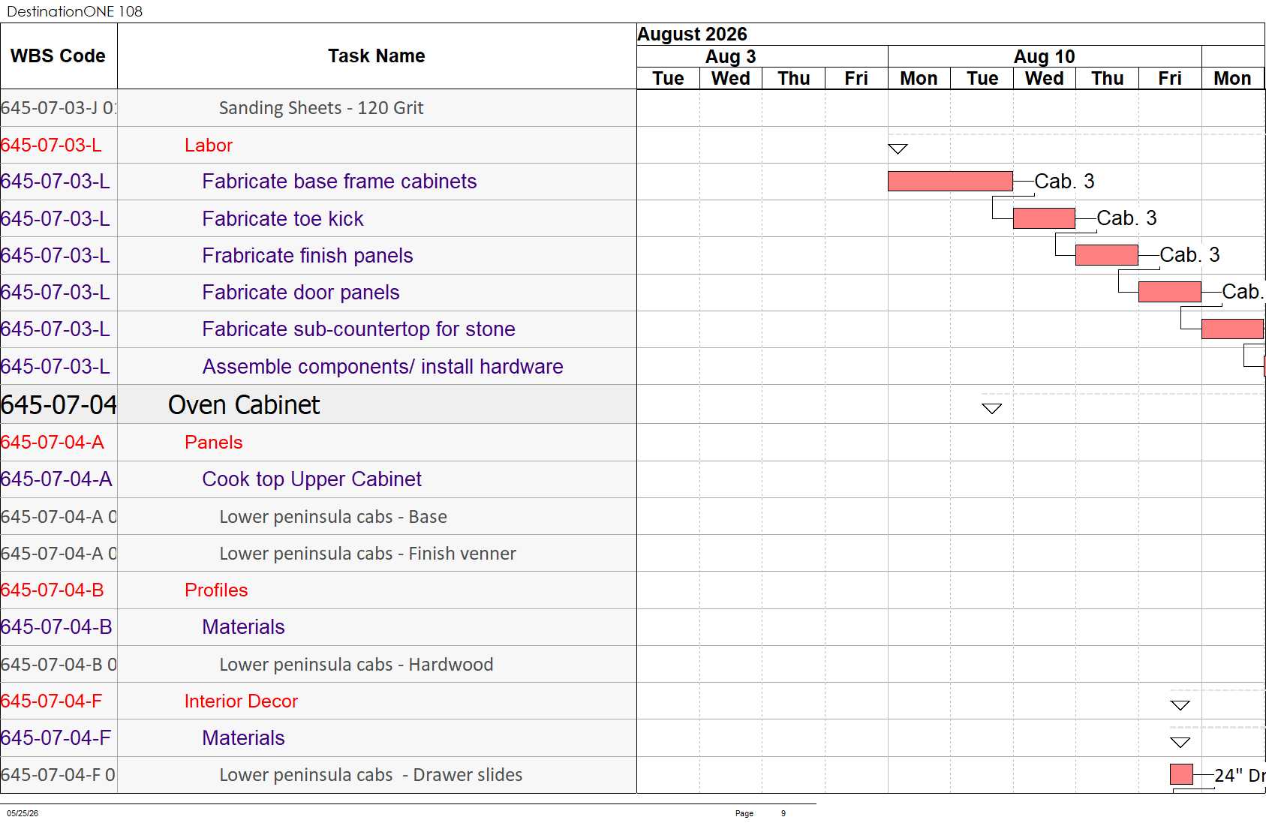The height and width of the screenshot is (823, 1266).
Task: Click the Cab. 3 label after base frame bar
Action: tap(1064, 181)
